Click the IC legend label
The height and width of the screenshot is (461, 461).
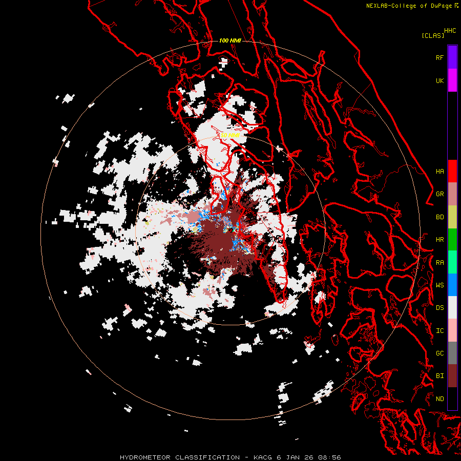[x=439, y=331]
